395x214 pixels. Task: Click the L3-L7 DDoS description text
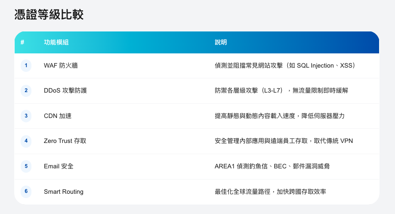point(281,91)
